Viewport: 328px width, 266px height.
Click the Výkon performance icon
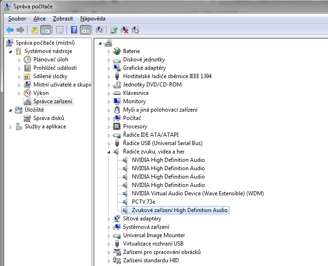tap(27, 93)
